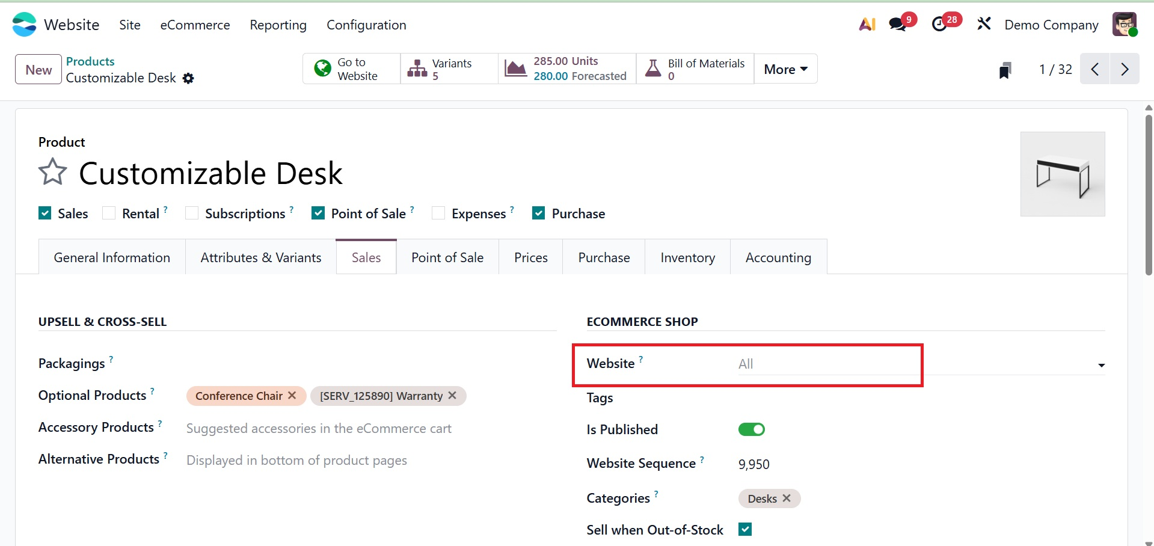Click the bookmark icon near record pager
The height and width of the screenshot is (546, 1154).
[1005, 70]
